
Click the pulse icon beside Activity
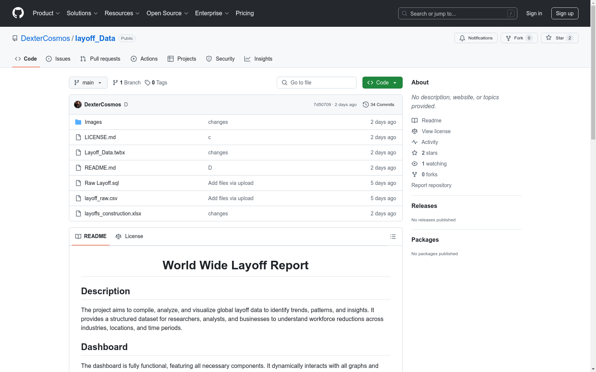415,142
